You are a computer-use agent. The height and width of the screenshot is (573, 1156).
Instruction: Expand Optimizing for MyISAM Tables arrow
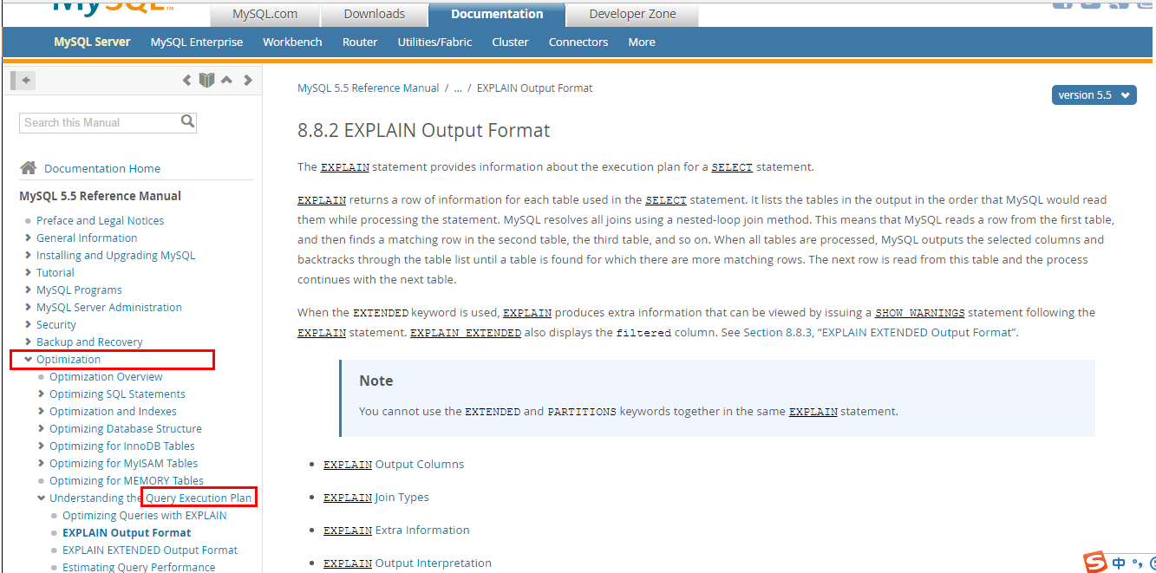coord(42,463)
